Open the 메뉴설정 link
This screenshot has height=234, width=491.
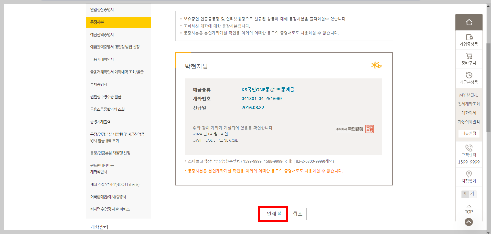coord(469,133)
